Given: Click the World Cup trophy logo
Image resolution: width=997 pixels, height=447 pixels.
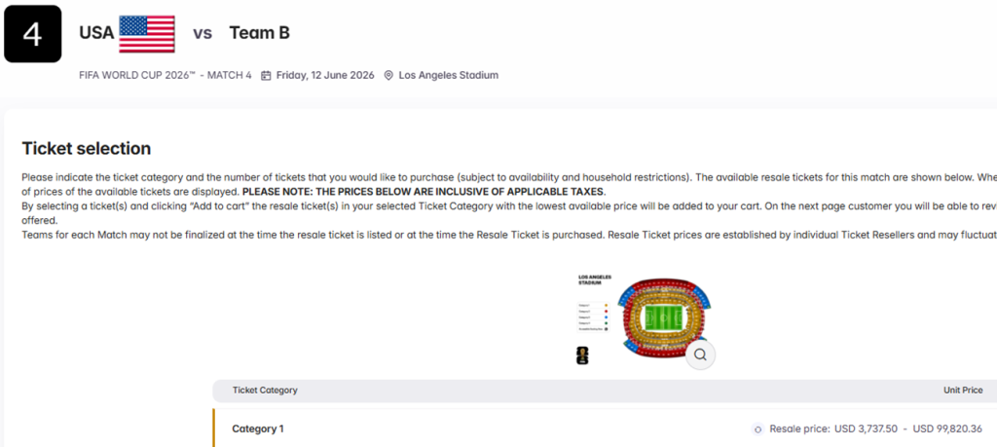Looking at the screenshot, I should [x=583, y=355].
